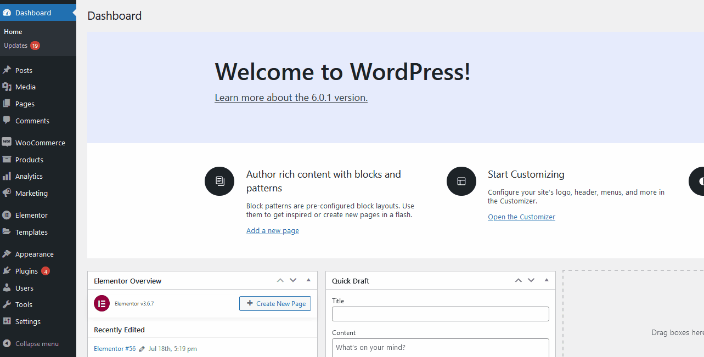Screen dimensions: 704x357
Task: Click the Welcome to WordPress heading
Action: pos(342,72)
